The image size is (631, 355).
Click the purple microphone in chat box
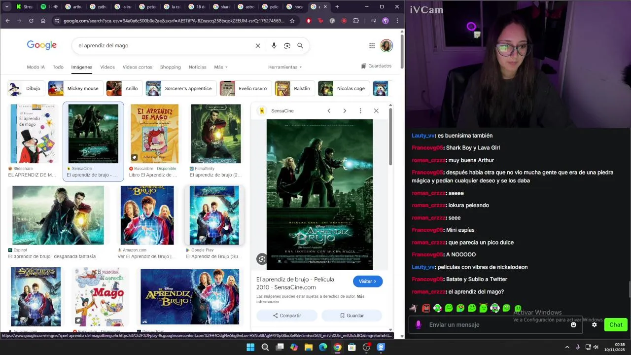point(419,324)
